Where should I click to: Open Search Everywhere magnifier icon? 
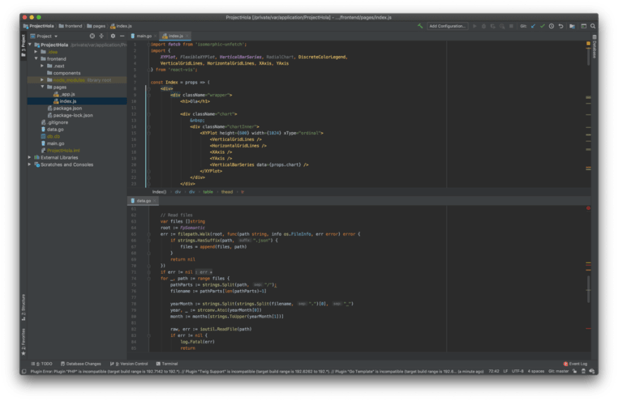tap(593, 26)
